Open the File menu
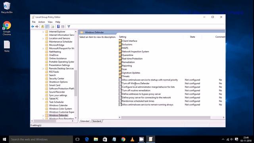 pos(34,22)
